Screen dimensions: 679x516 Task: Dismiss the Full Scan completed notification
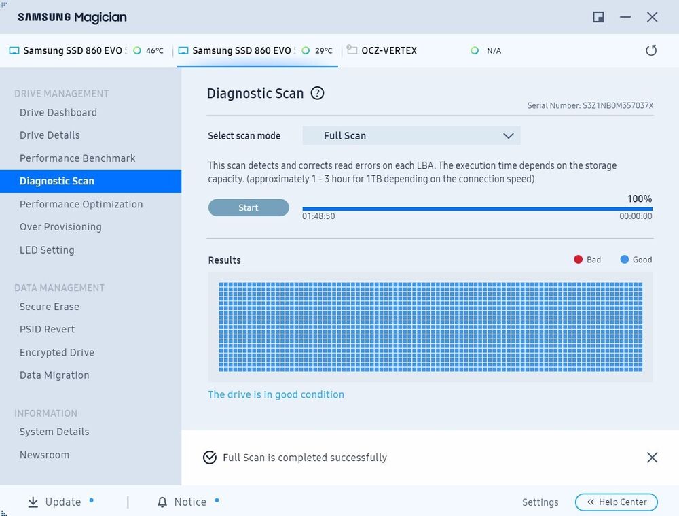click(652, 457)
